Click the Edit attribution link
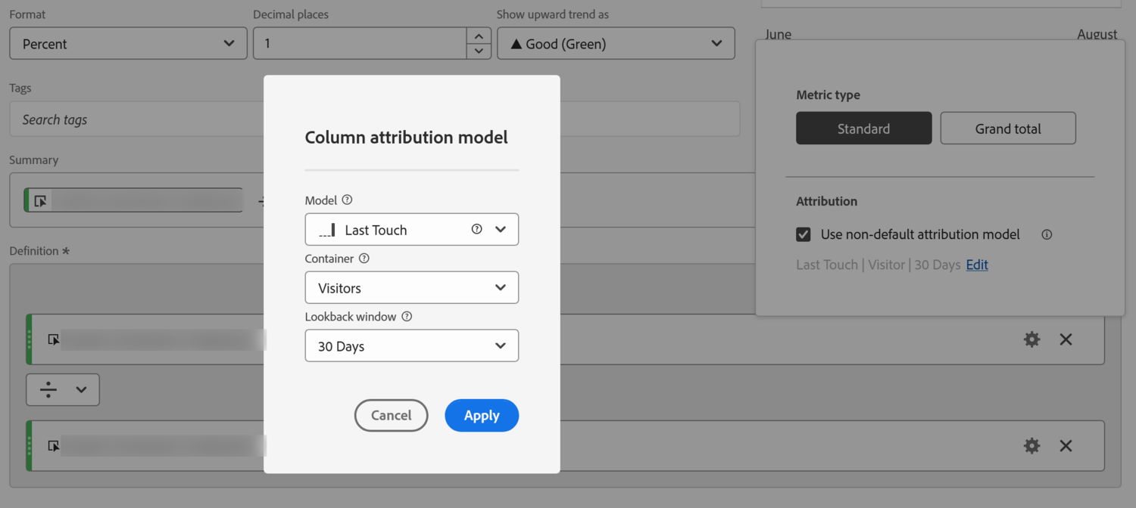This screenshot has width=1136, height=508. coord(977,265)
